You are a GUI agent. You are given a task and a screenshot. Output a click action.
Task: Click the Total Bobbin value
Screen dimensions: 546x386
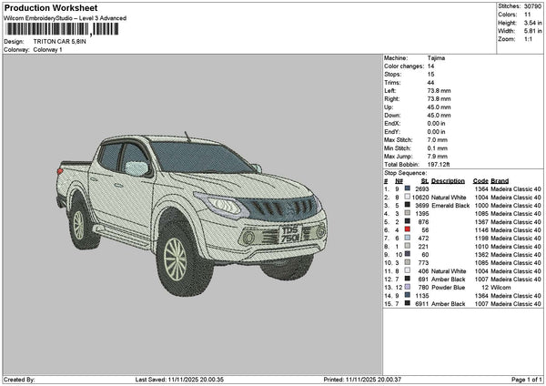point(440,164)
